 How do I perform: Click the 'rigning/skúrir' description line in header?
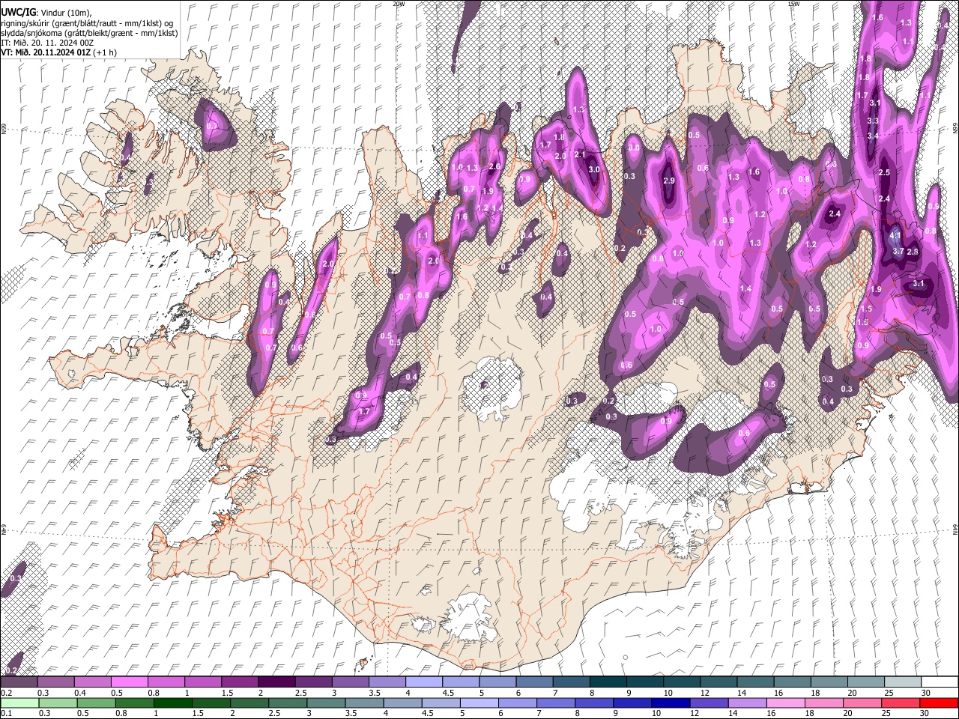coord(87,23)
